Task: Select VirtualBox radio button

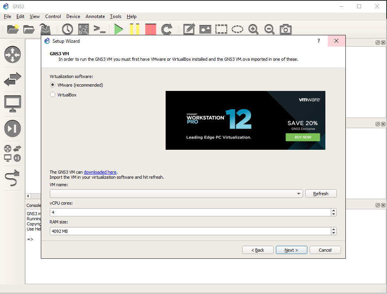Action: click(53, 95)
